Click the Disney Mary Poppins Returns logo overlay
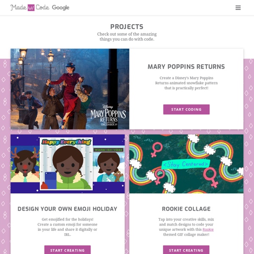The width and height of the screenshot is (254, 254). [x=108, y=115]
